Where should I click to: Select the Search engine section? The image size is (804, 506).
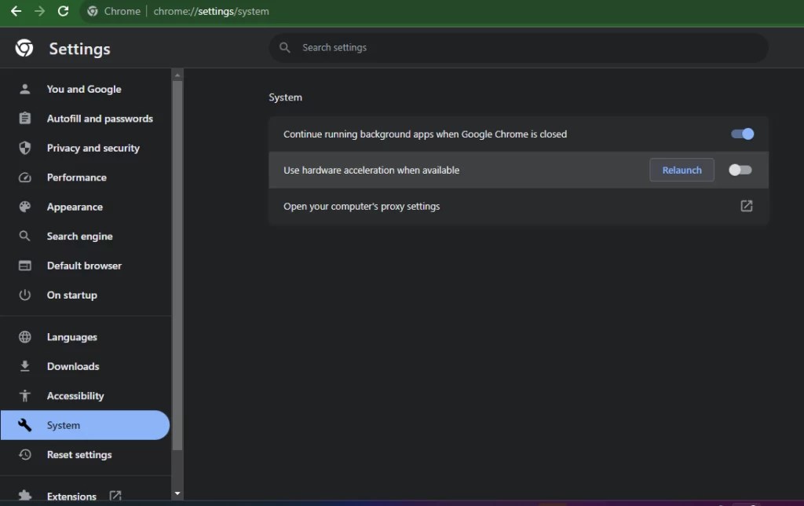point(81,236)
